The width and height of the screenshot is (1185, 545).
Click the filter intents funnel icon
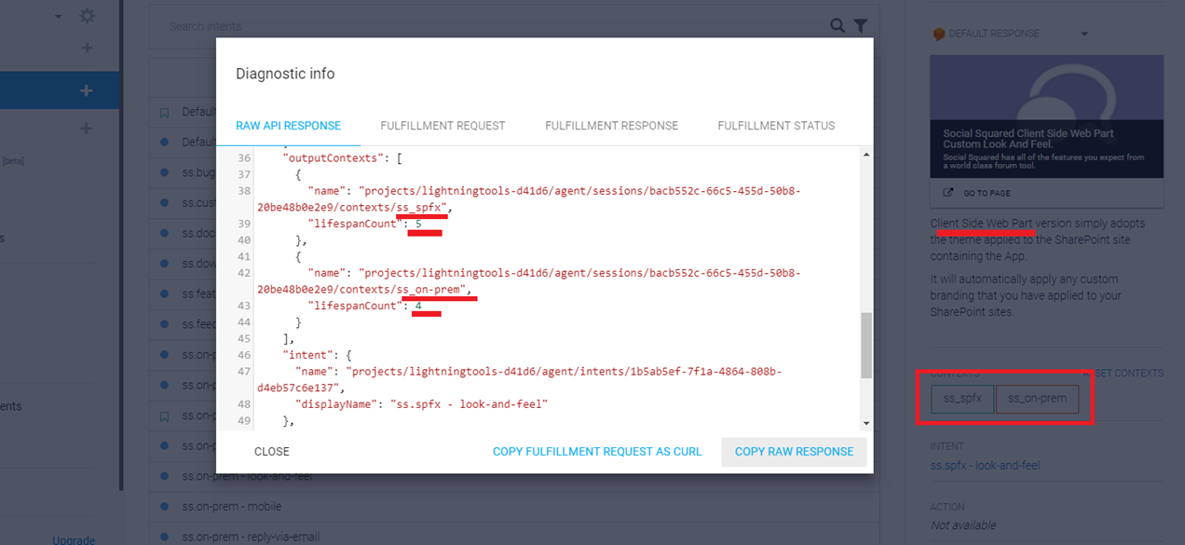tap(861, 26)
